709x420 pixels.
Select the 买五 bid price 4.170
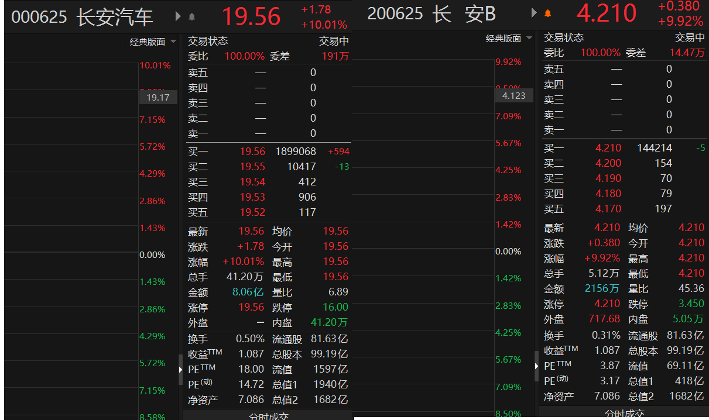[x=608, y=209]
